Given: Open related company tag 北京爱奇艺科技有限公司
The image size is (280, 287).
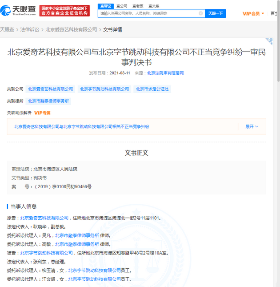Looking at the screenshot, I should click(x=50, y=89).
